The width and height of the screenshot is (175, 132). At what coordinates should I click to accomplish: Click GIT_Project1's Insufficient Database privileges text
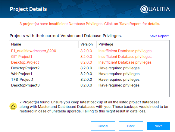tap(125, 57)
